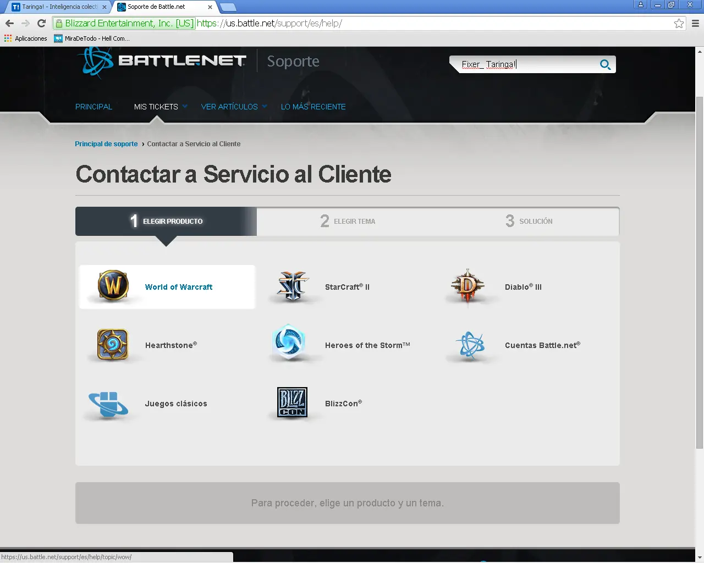Open a new browser tab
The image size is (704, 563).
(x=228, y=7)
